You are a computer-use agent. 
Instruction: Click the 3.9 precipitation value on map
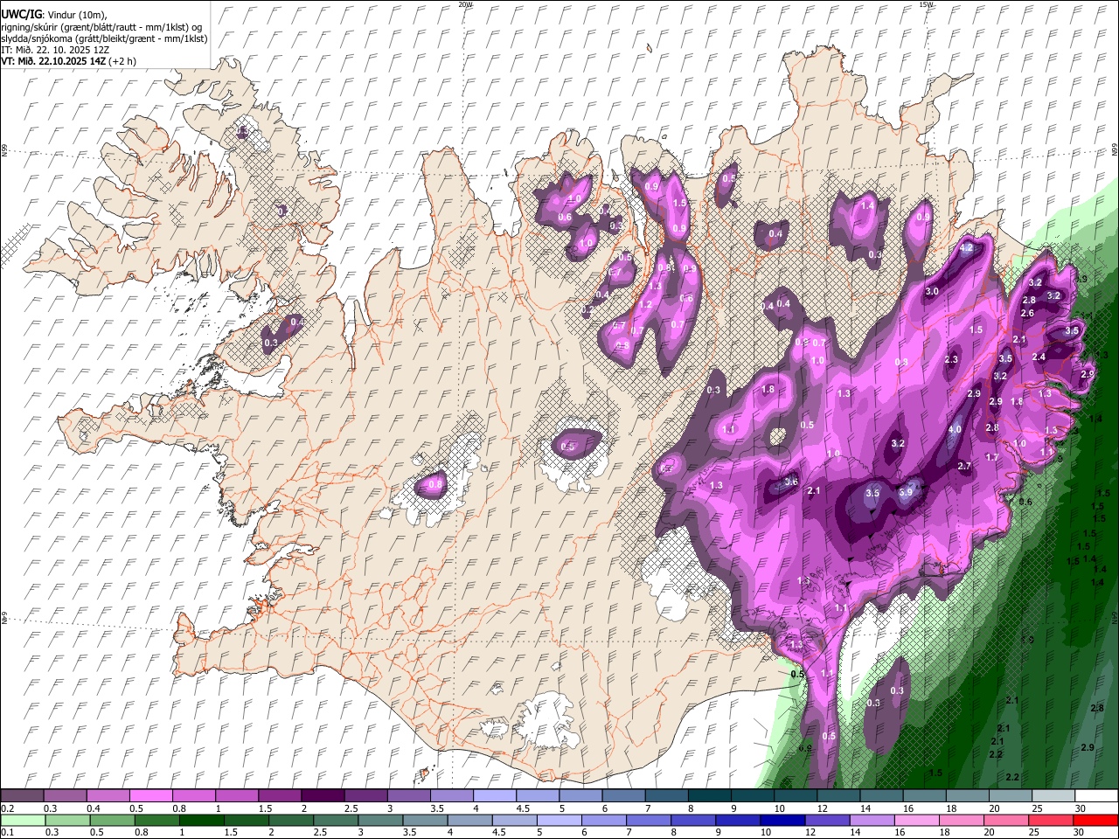pos(906,493)
